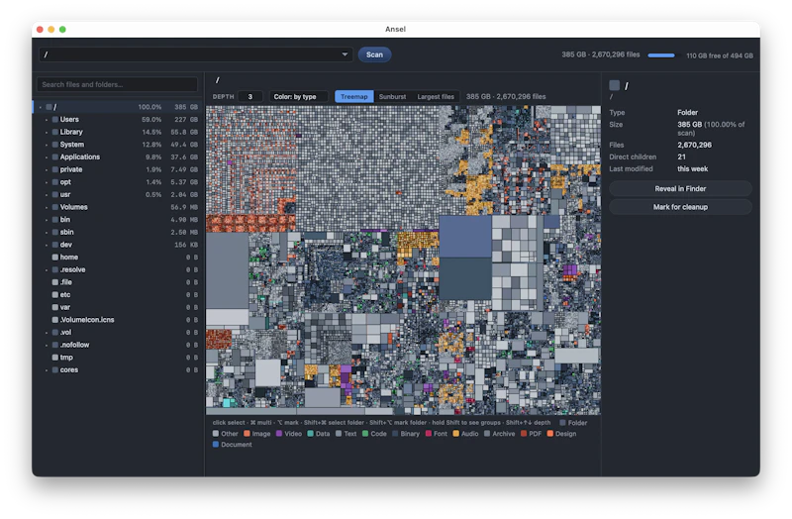Screen dimensions: 792x519
Task: Click the Data legend color swatch
Action: tap(310, 434)
